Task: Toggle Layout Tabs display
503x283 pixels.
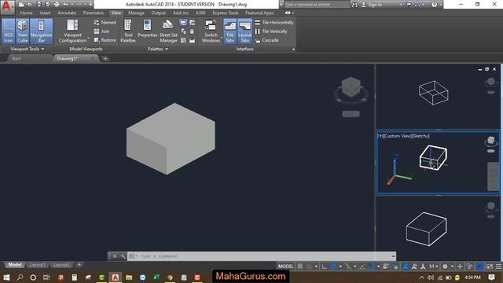Action: pos(244,31)
